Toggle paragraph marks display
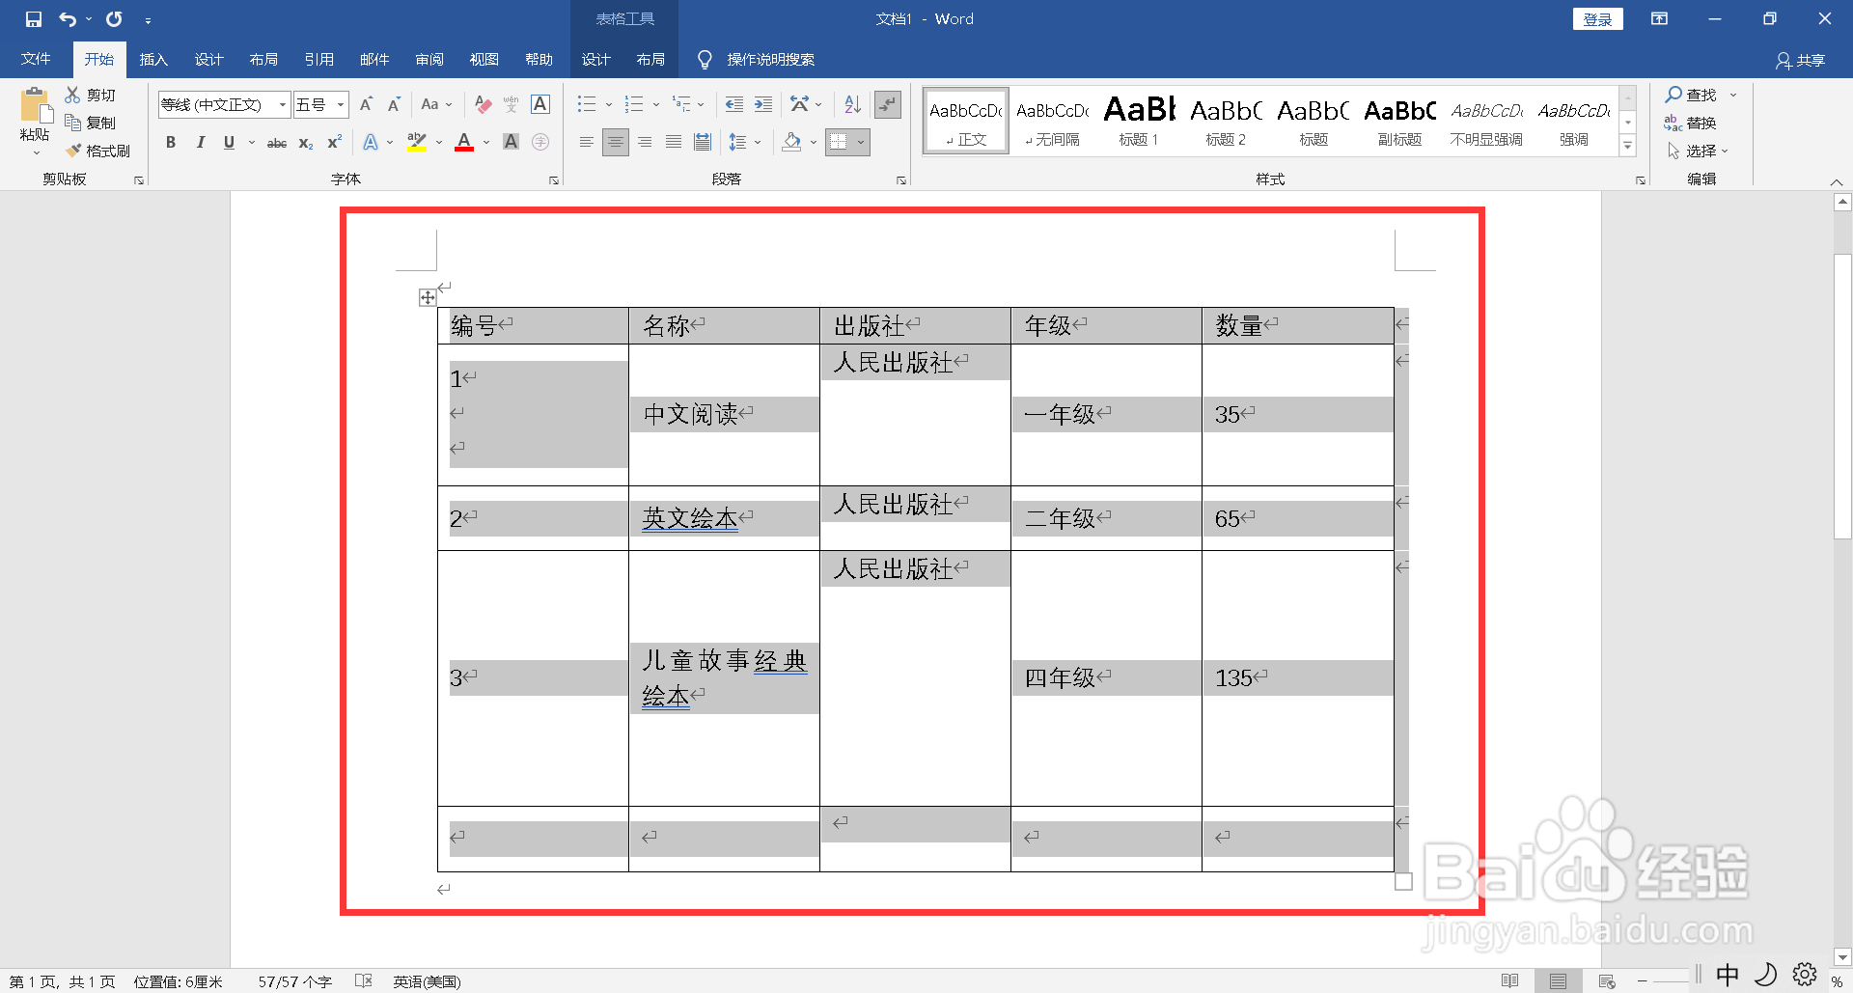The width and height of the screenshot is (1853, 993). (x=888, y=104)
